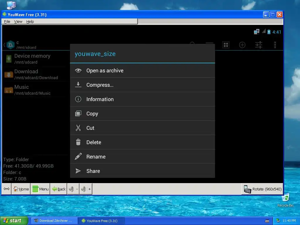300x225 pixels.
Task: Click the network tray icon beside the clock
Action: pyautogui.click(x=278, y=221)
